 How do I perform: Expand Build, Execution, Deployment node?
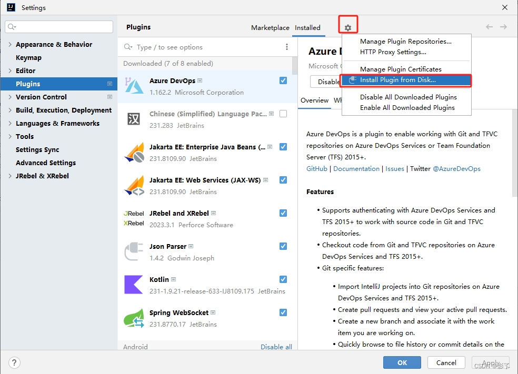[10, 110]
